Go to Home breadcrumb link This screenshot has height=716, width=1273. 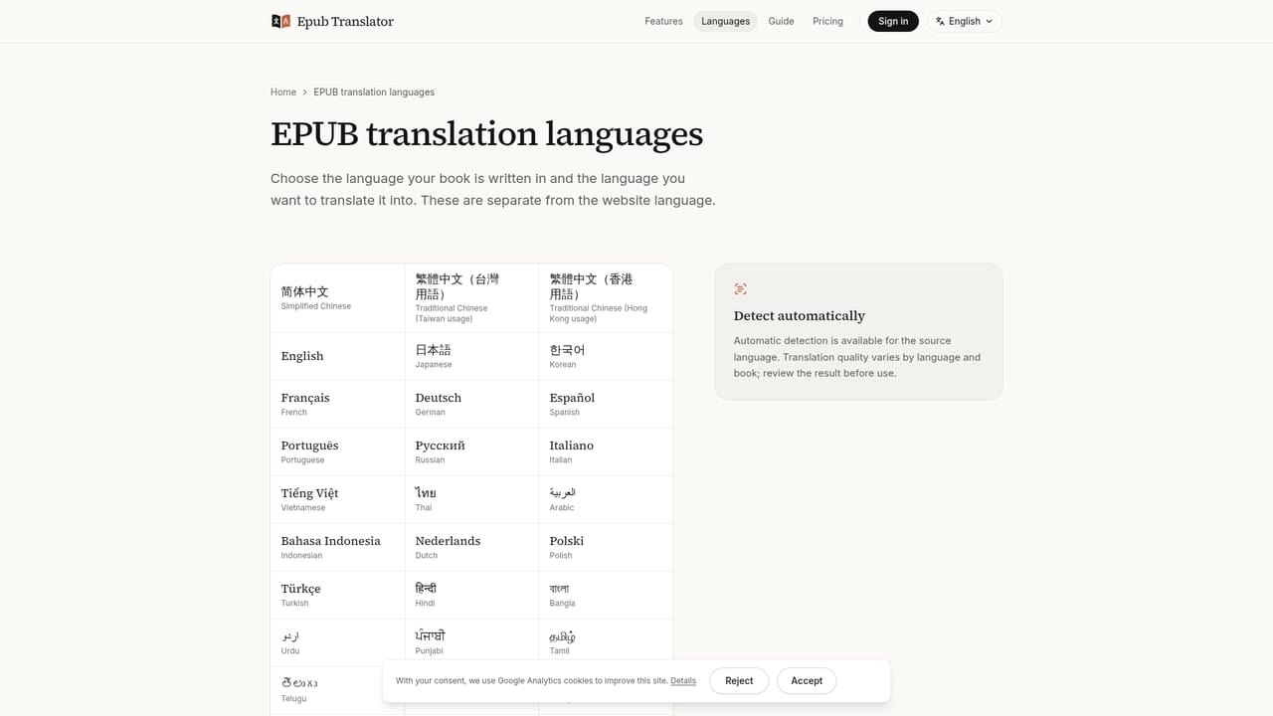[283, 92]
